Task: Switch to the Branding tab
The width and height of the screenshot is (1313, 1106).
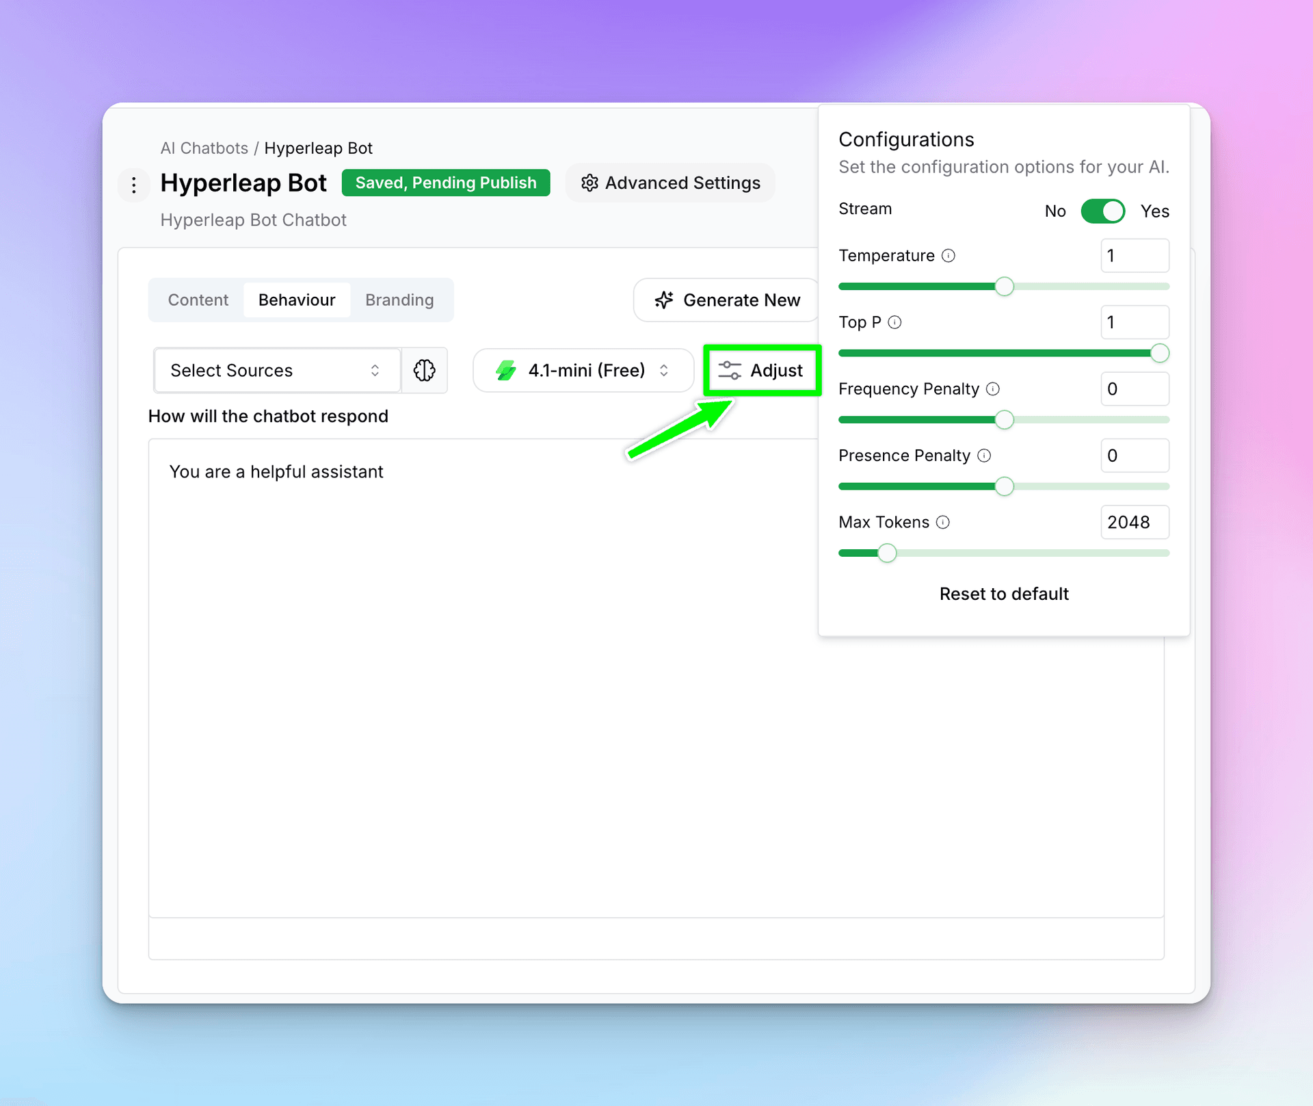Action: (x=399, y=300)
